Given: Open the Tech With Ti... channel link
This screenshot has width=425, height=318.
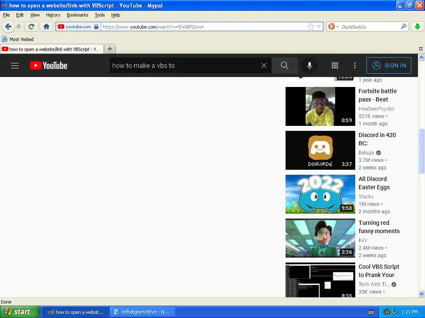Looking at the screenshot, I should click(374, 284).
